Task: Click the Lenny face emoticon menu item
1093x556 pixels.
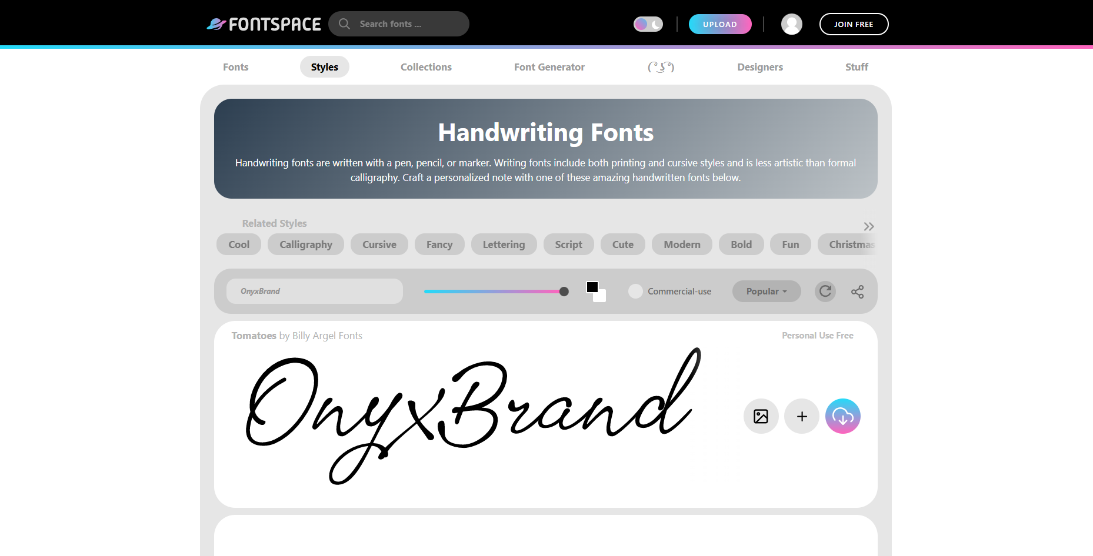Action: (661, 66)
